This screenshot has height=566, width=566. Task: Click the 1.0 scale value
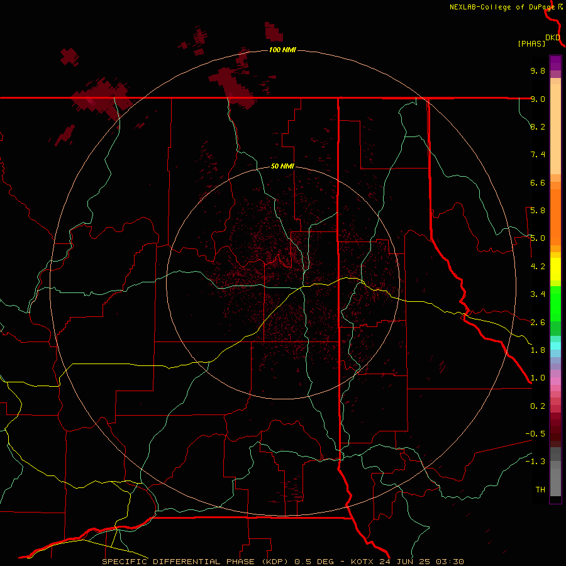(538, 378)
